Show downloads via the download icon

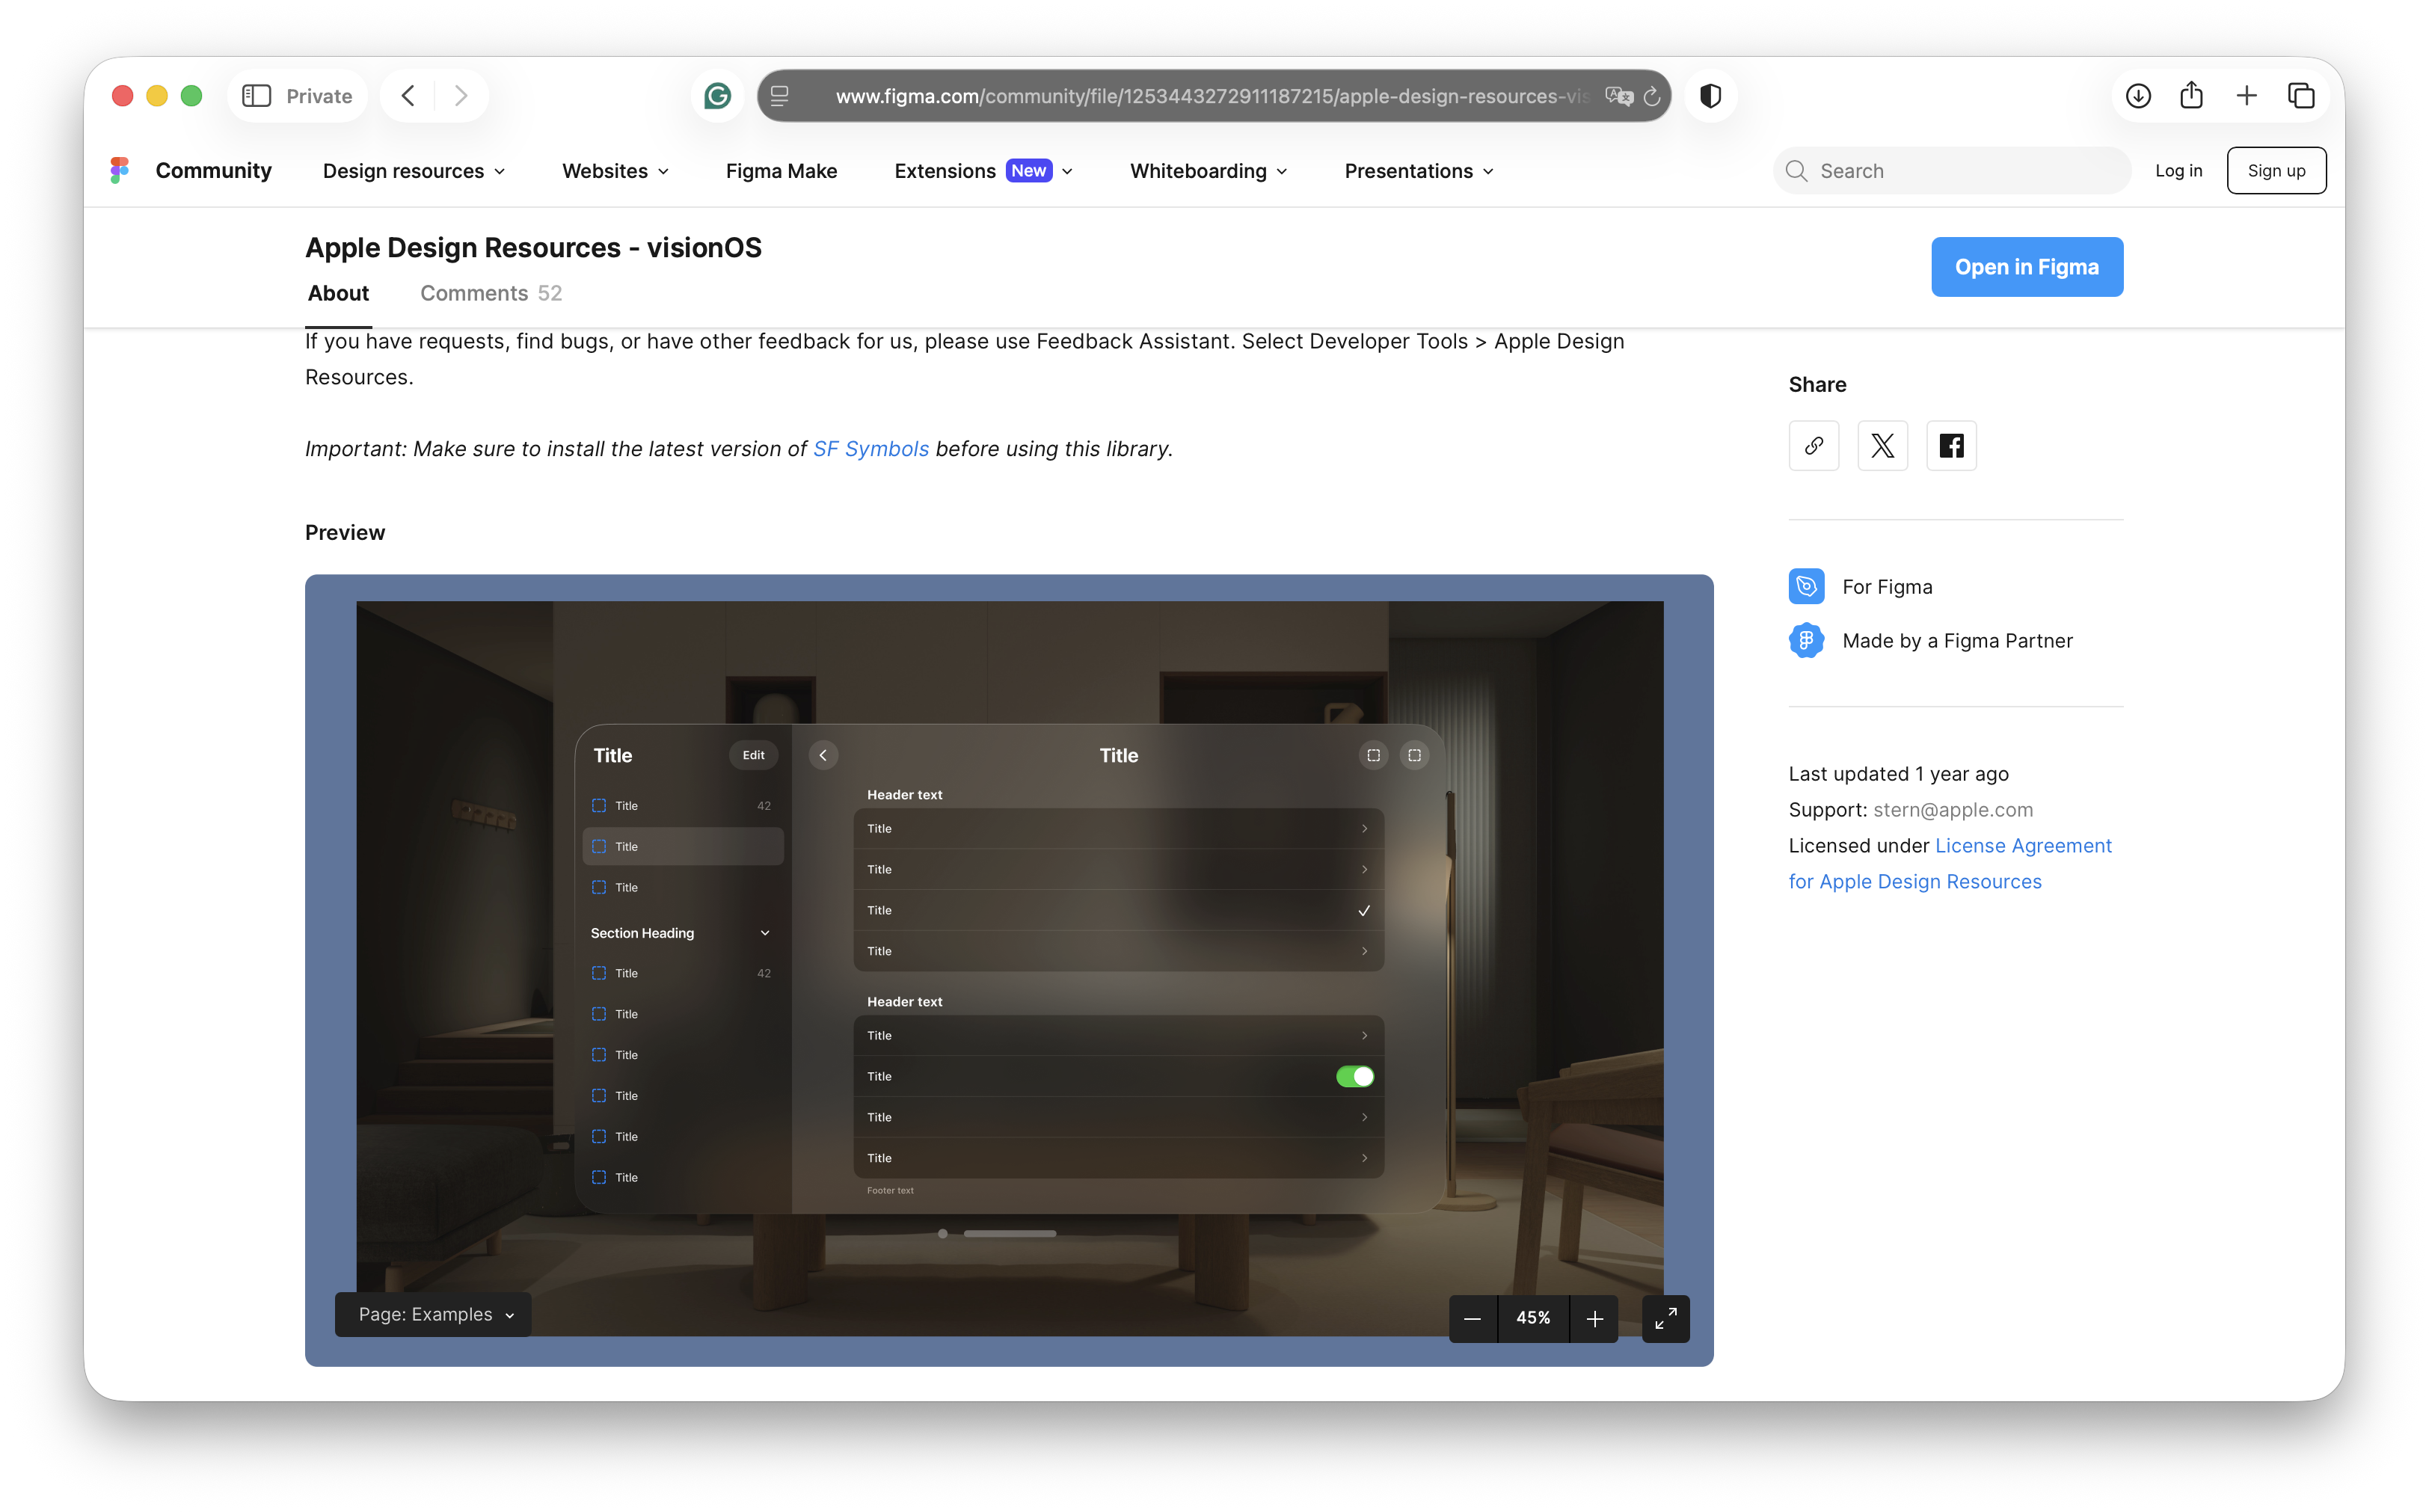click(2138, 96)
